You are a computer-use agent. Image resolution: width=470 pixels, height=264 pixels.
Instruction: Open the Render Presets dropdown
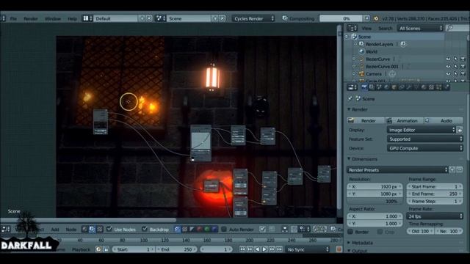point(397,169)
